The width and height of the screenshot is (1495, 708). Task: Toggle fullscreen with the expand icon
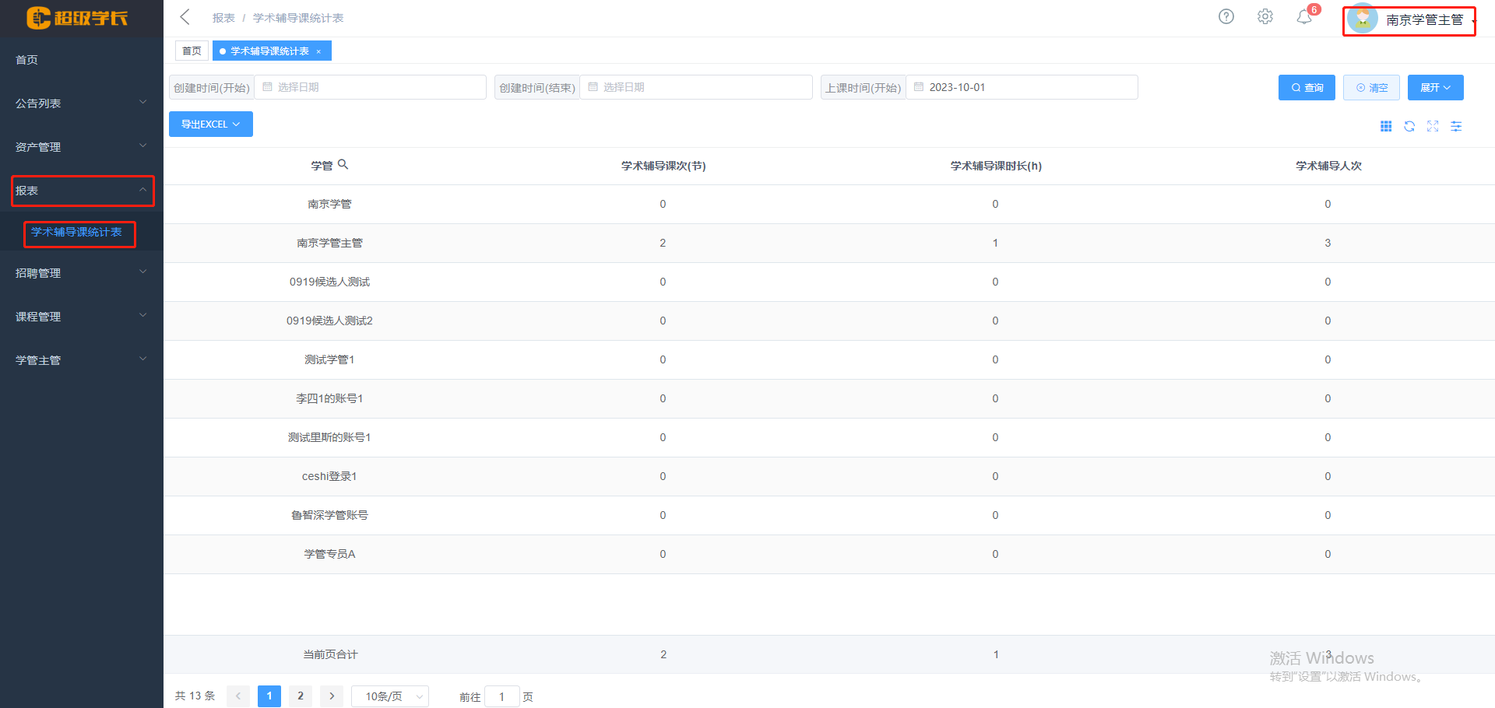(1432, 126)
